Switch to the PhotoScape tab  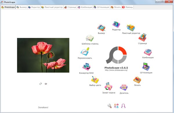coord(8,7)
